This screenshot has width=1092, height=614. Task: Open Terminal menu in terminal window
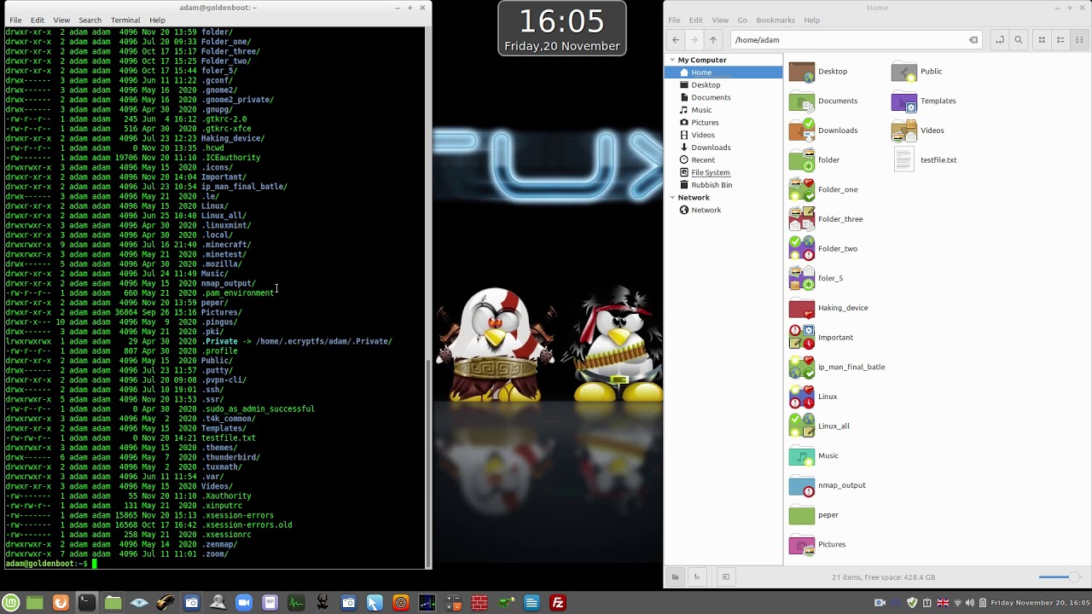(125, 20)
